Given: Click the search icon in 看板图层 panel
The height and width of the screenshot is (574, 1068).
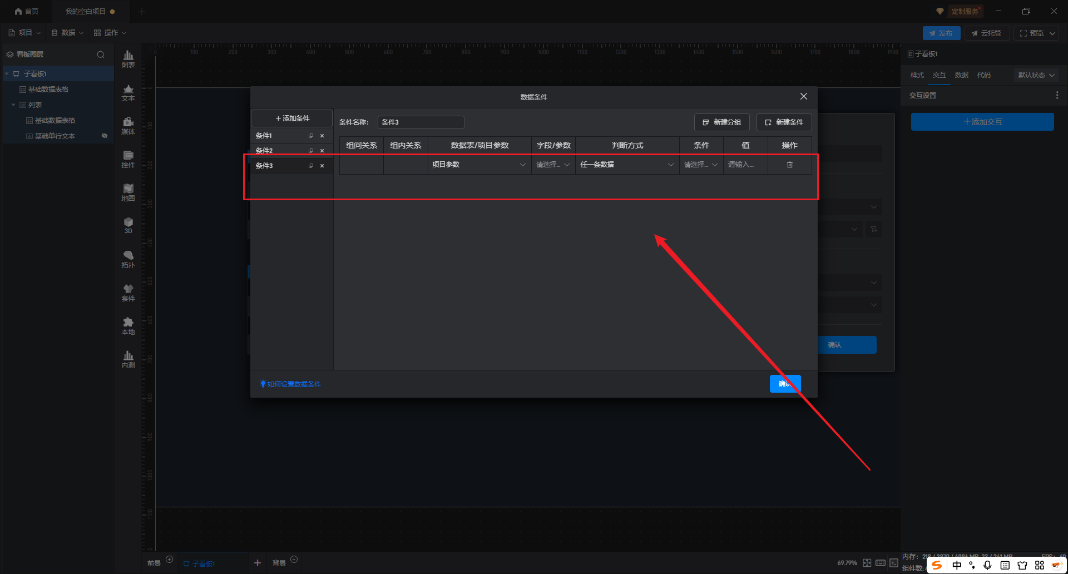Looking at the screenshot, I should tap(101, 55).
